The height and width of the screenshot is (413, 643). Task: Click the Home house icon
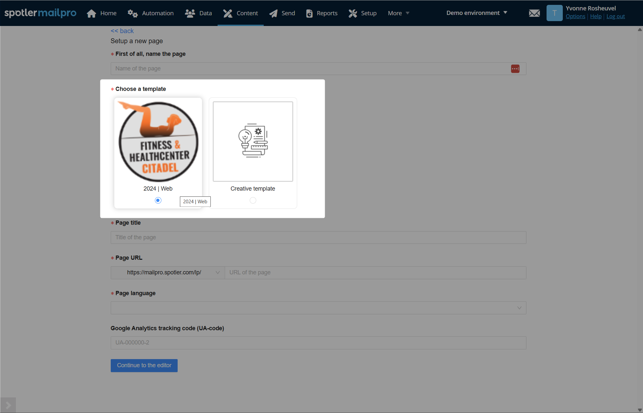point(92,13)
